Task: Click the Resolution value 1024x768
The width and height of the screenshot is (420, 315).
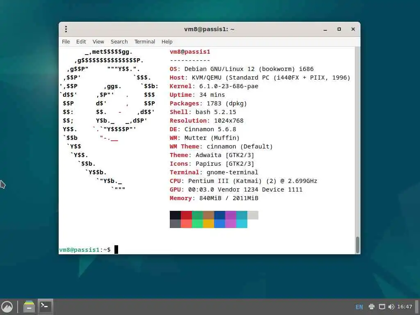Action: pos(229,121)
